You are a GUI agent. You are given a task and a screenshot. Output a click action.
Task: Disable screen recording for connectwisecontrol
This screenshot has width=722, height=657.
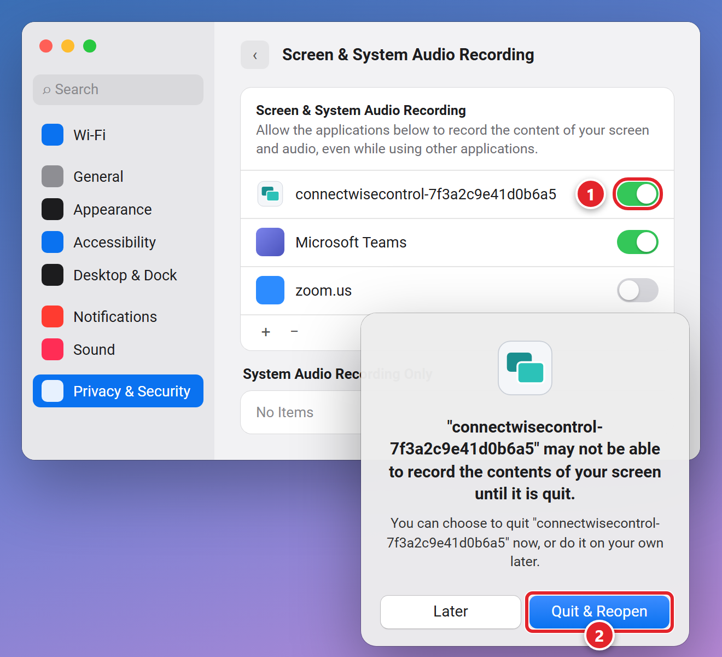[638, 194]
